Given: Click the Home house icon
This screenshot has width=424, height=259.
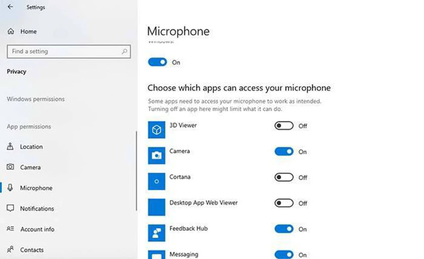Looking at the screenshot, I should [11, 31].
